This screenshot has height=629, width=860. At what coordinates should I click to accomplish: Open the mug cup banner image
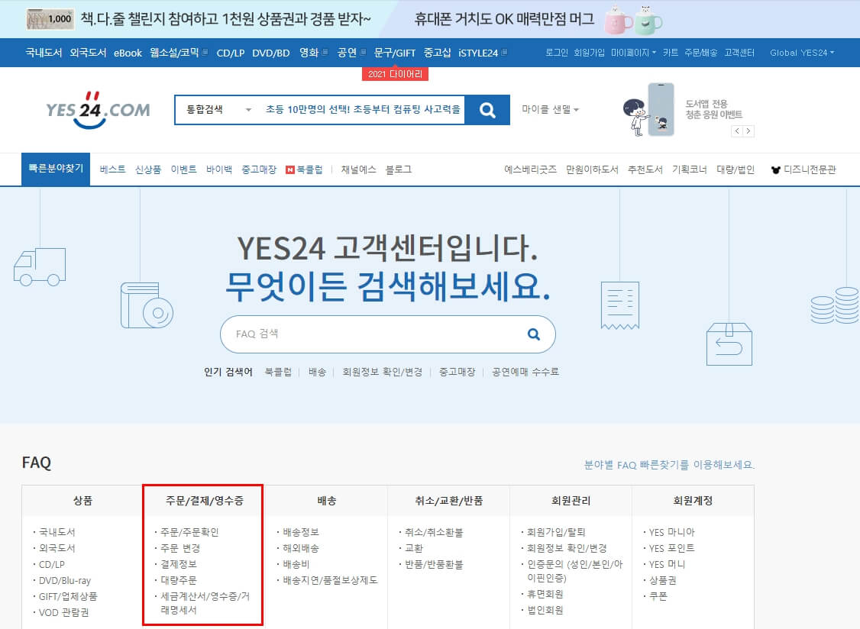[633, 20]
